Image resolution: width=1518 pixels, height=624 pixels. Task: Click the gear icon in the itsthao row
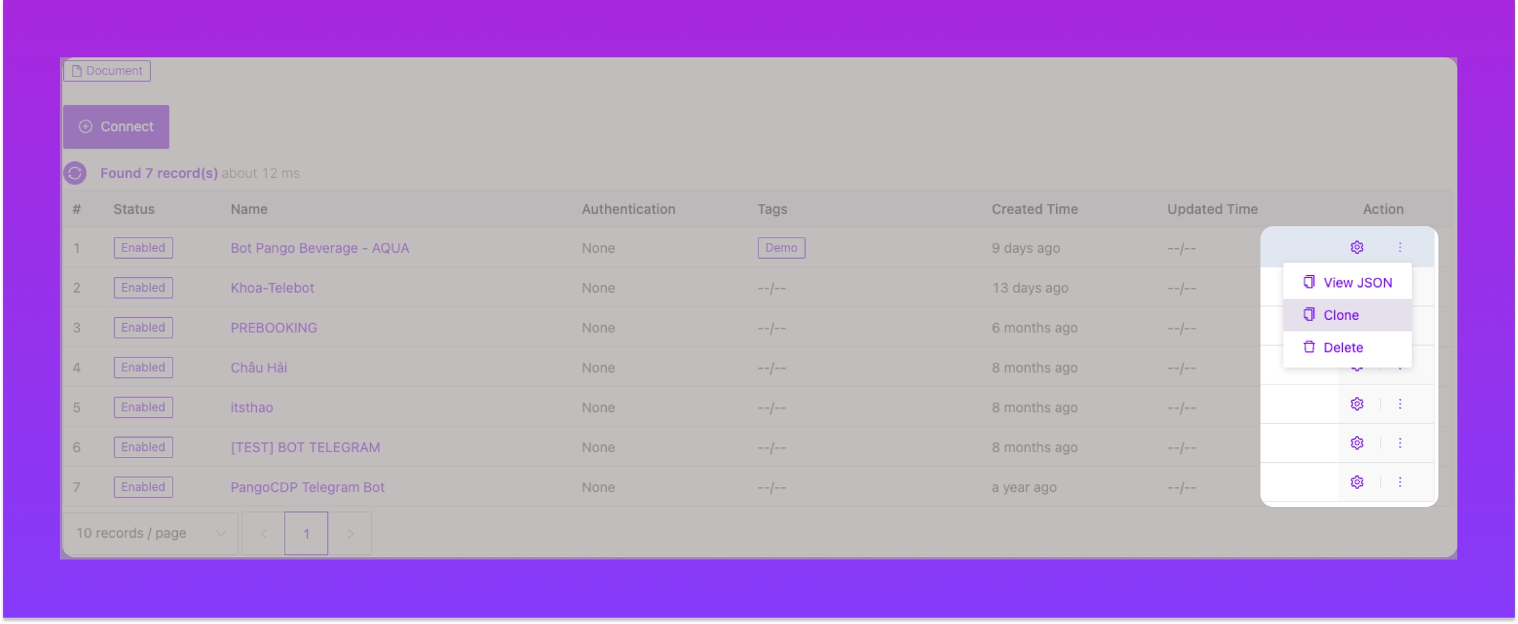(1357, 404)
